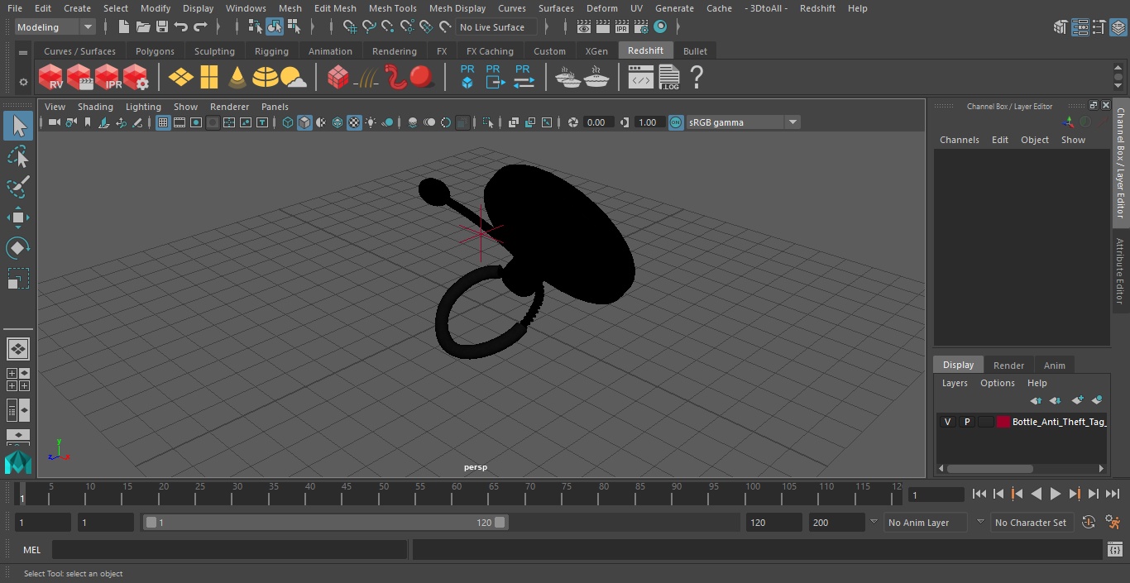Open the viewport Shading menu

tap(95, 107)
